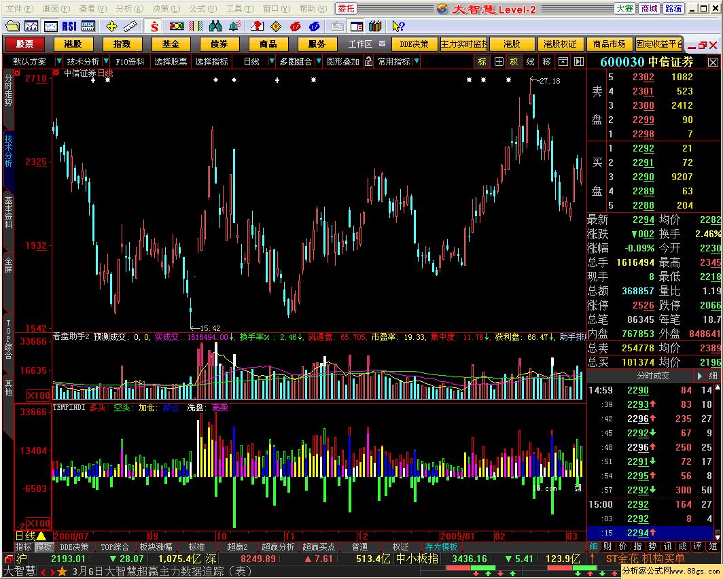The image size is (723, 579).
Task: Toggle the yellow triangle beside 日线 on the time axis
Action: (41, 536)
